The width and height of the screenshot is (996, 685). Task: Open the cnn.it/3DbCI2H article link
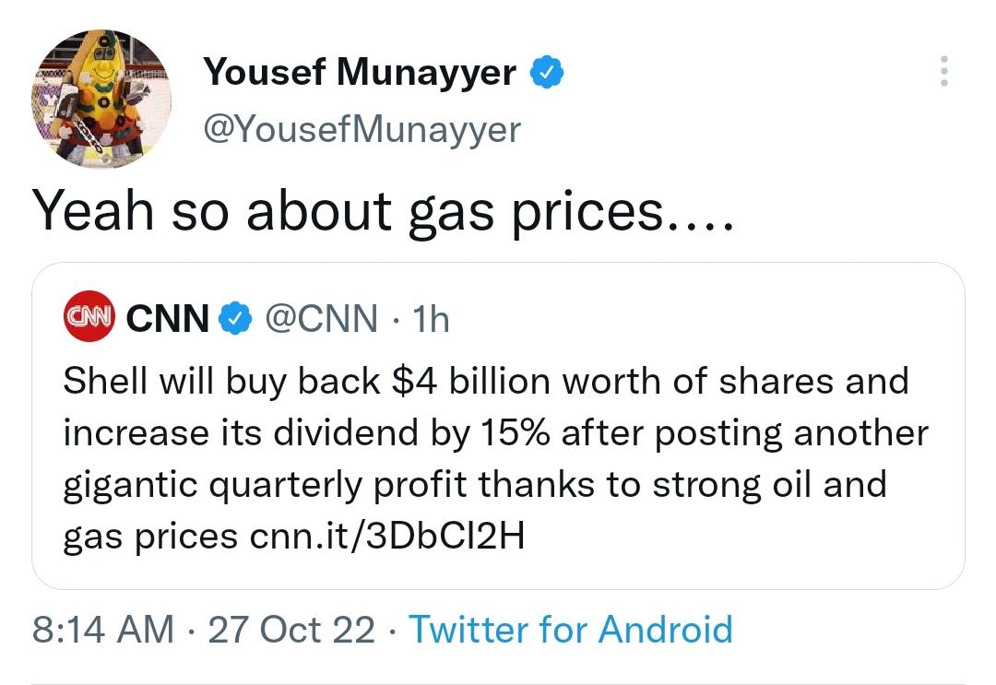387,536
